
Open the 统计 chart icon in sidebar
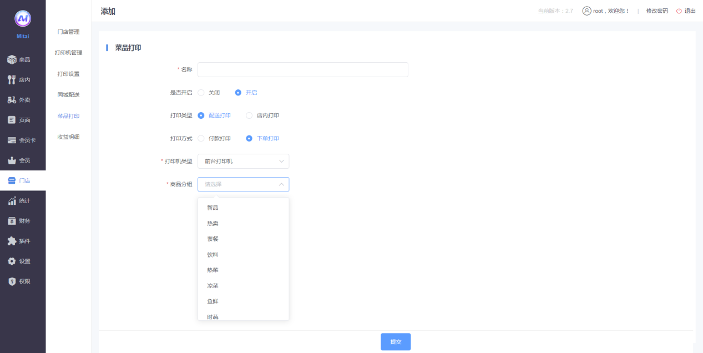tap(12, 201)
